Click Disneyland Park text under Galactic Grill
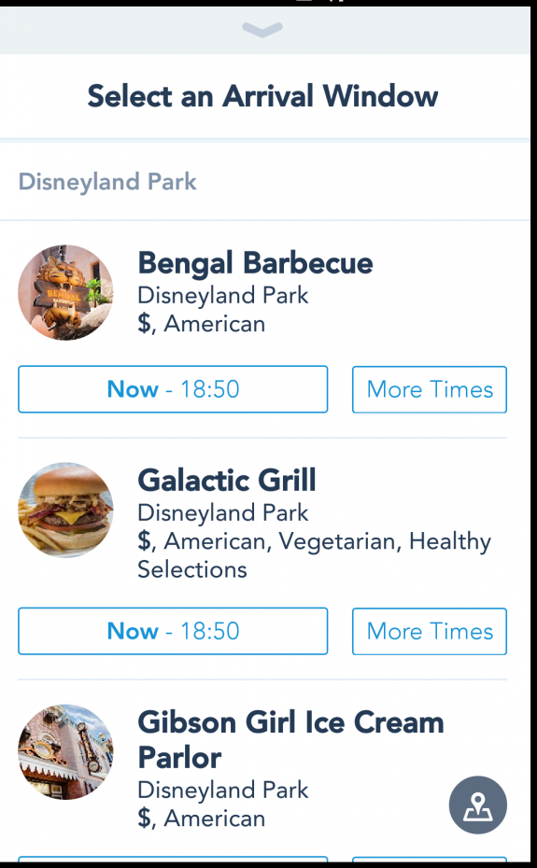537x868 pixels. (223, 512)
